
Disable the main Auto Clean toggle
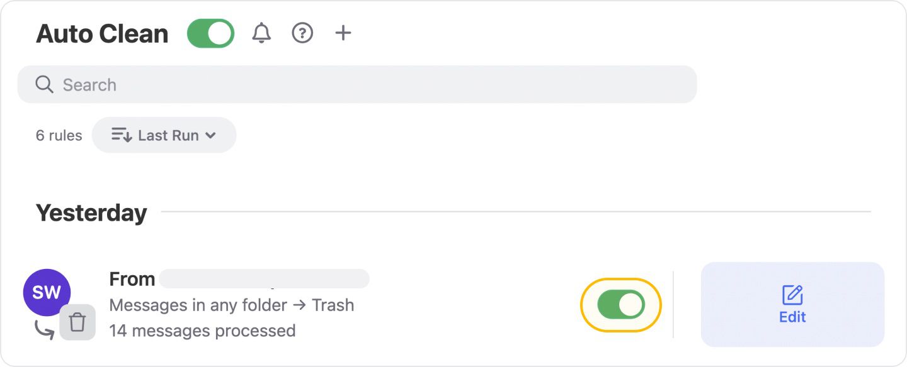click(210, 33)
